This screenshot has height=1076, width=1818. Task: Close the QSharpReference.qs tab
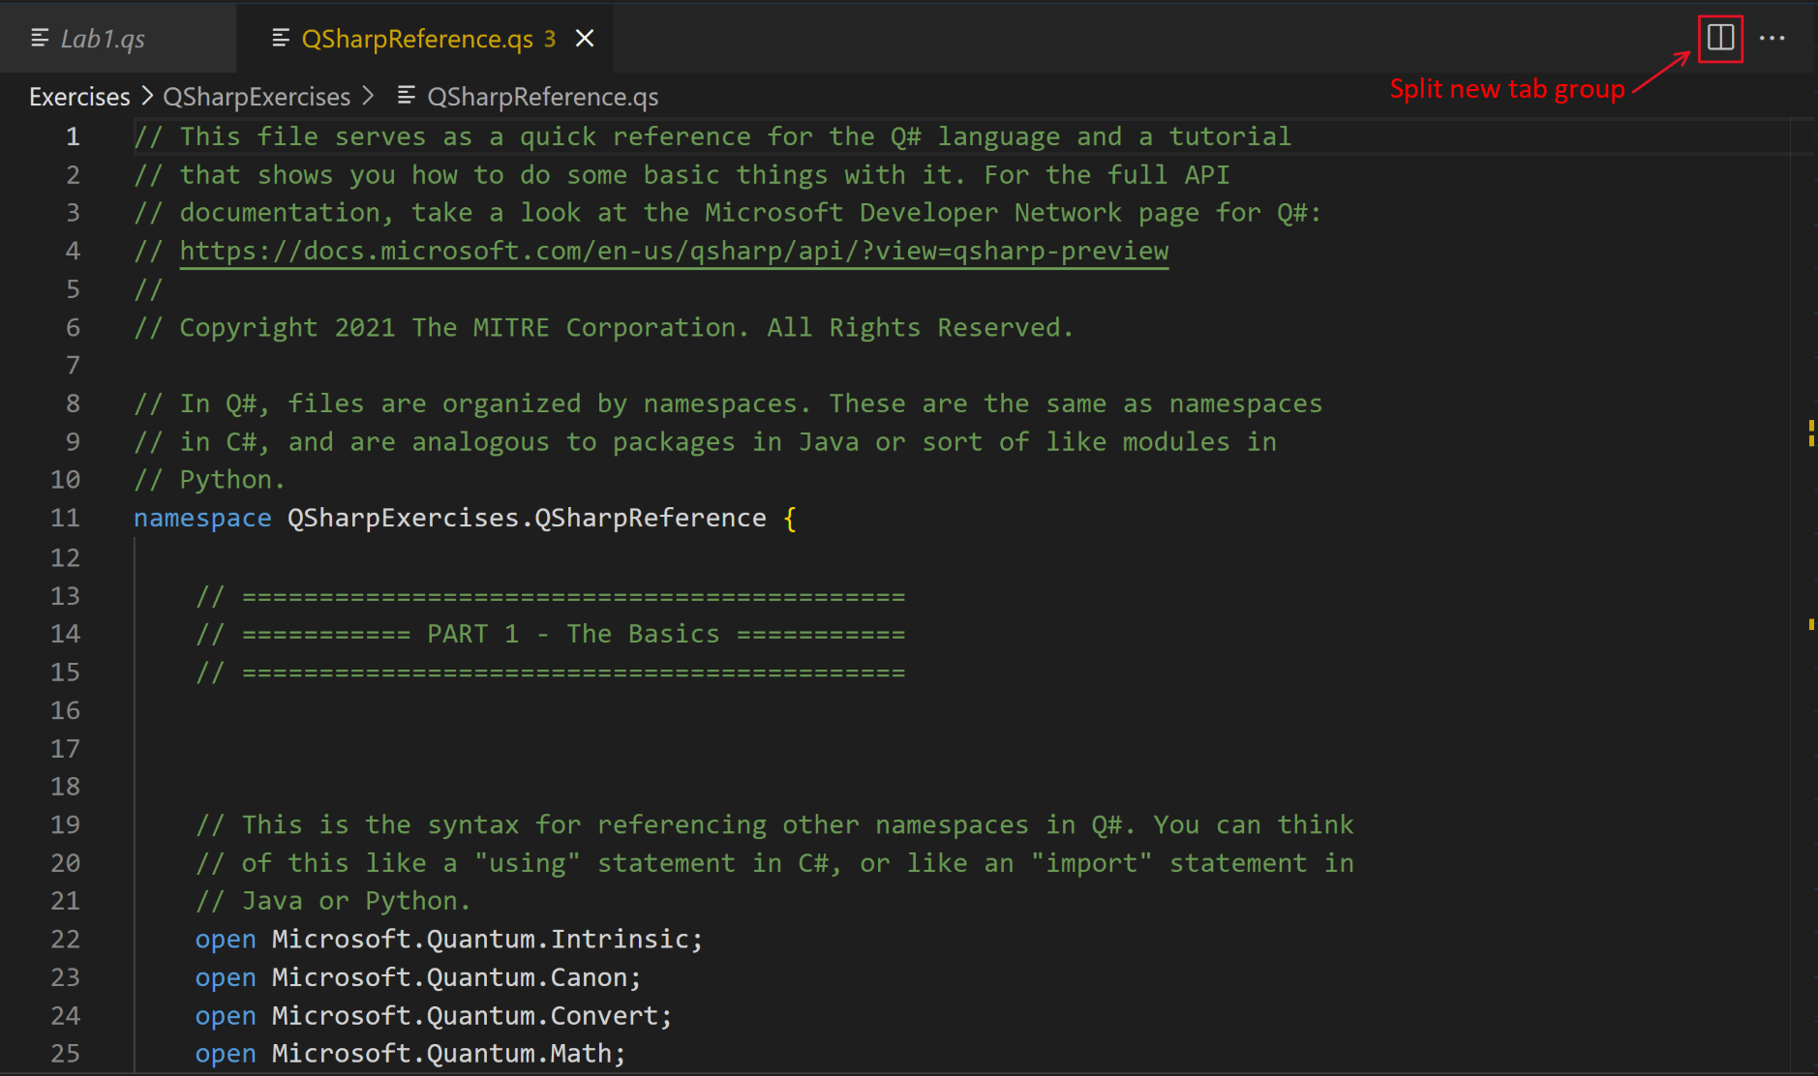[585, 39]
